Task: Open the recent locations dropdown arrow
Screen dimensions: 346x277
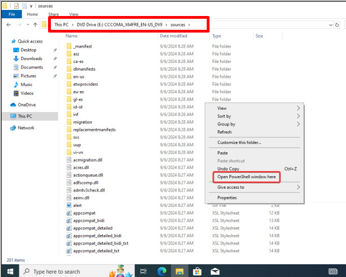Action: point(28,25)
